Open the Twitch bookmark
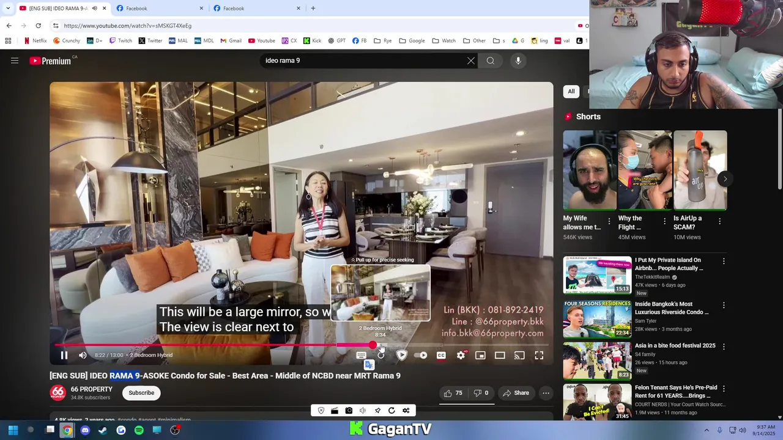This screenshot has height=440, width=783. (x=121, y=41)
